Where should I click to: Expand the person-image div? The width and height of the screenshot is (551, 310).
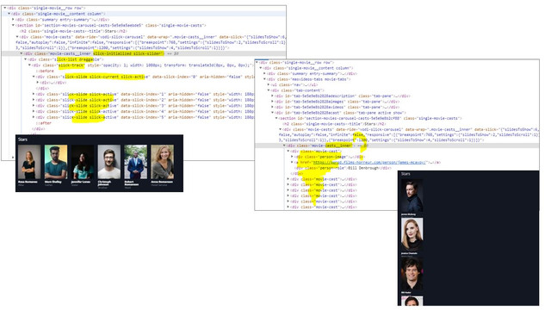293,157
